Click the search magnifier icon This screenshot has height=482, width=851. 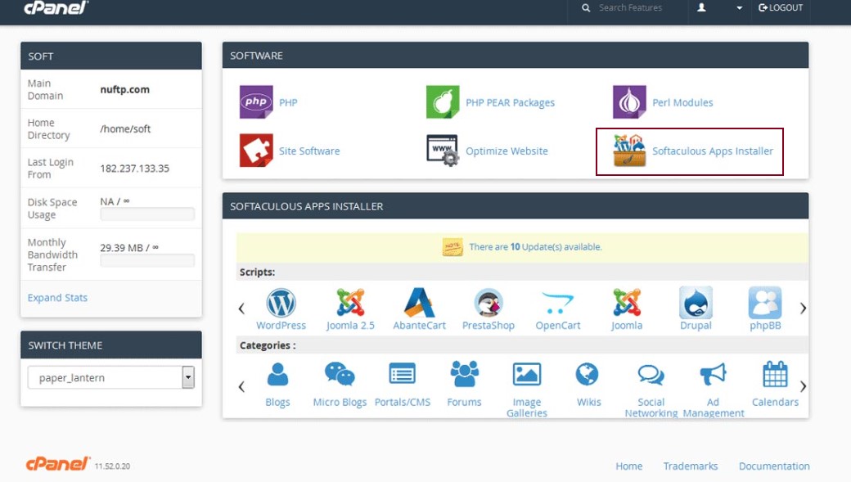coord(586,7)
